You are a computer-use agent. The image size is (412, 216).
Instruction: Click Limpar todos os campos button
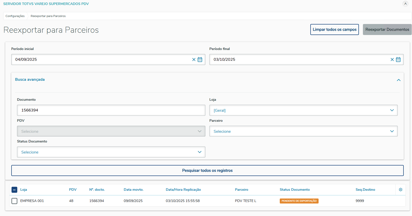coord(334,29)
